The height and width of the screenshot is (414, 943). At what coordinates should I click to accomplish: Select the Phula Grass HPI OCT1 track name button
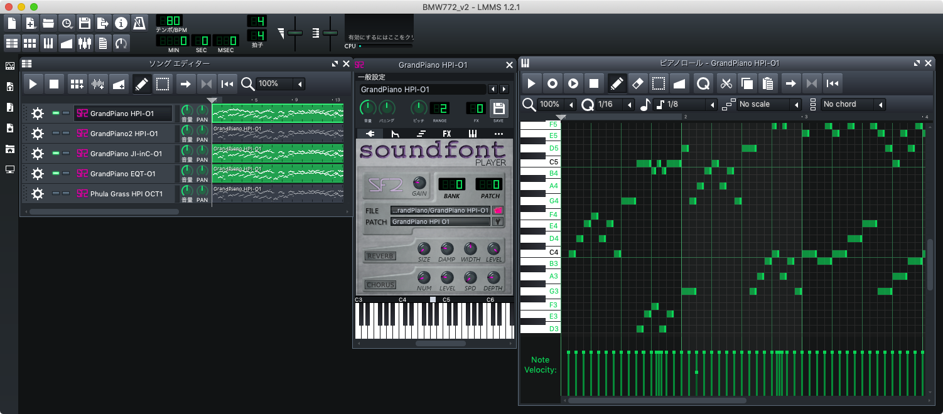coord(123,194)
